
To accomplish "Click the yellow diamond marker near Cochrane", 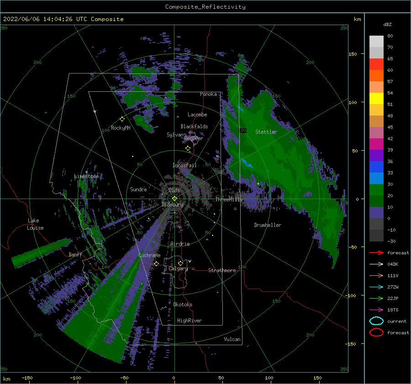I will (x=156, y=263).
